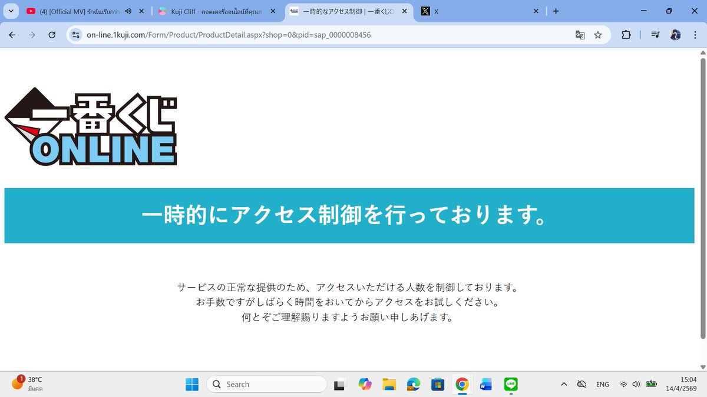Open Microsoft Edge from the taskbar
This screenshot has width=707, height=397.
pyautogui.click(x=413, y=384)
